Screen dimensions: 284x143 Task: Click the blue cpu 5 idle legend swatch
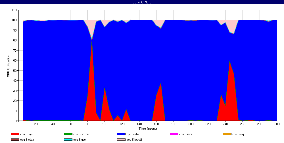121,134
